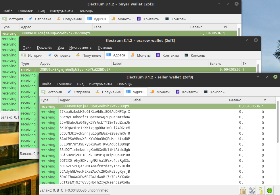The width and height of the screenshot is (280, 195).
Task: Open the Инструменты menu in seller_wallet
Action: [100, 84]
